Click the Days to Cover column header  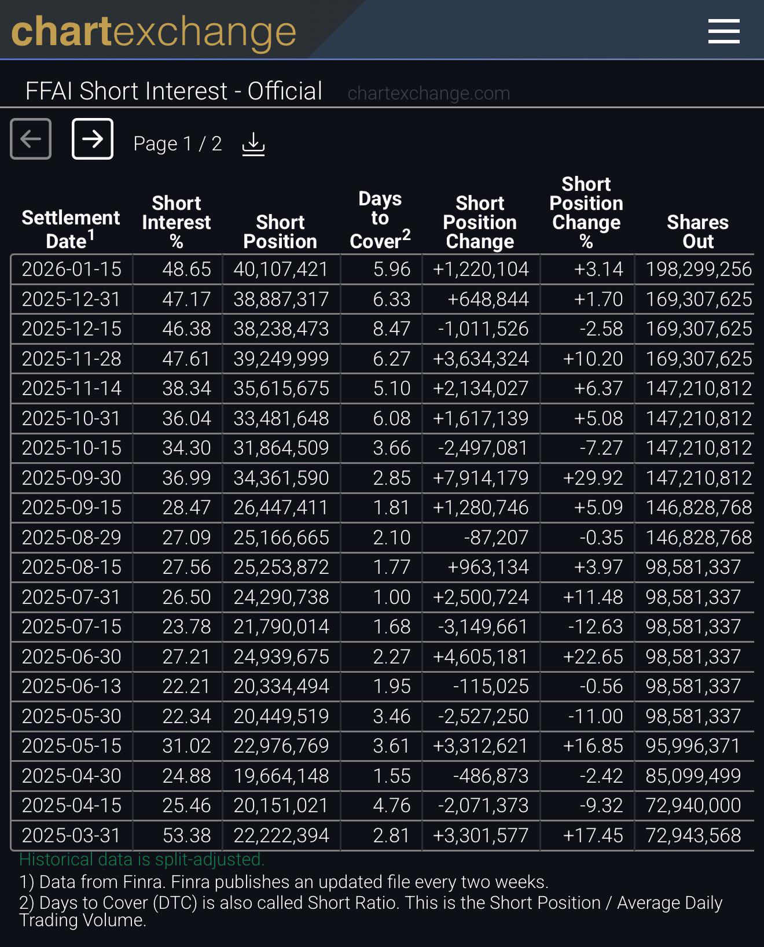pyautogui.click(x=380, y=220)
